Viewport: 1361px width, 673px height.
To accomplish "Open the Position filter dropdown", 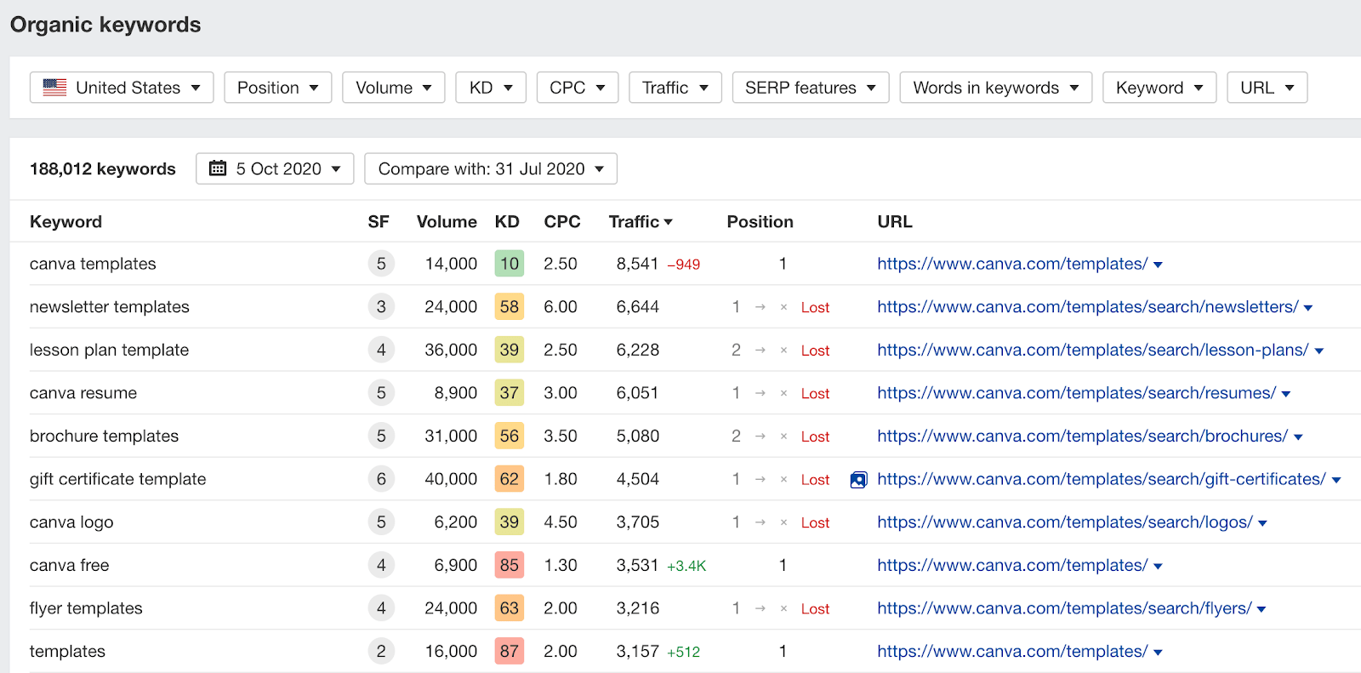I will pyautogui.click(x=278, y=88).
